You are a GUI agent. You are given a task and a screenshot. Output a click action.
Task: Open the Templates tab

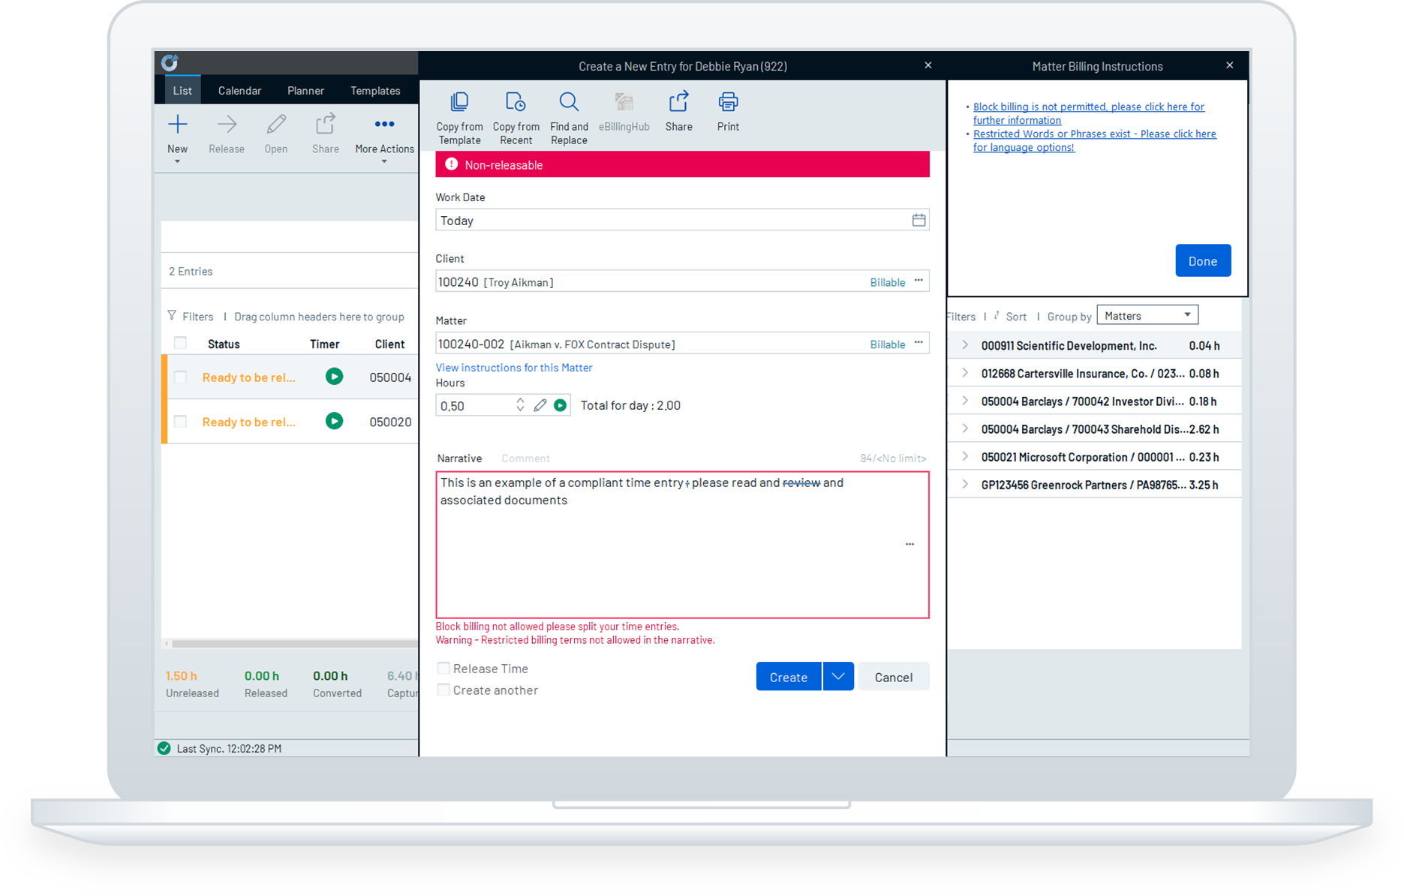[x=375, y=90]
